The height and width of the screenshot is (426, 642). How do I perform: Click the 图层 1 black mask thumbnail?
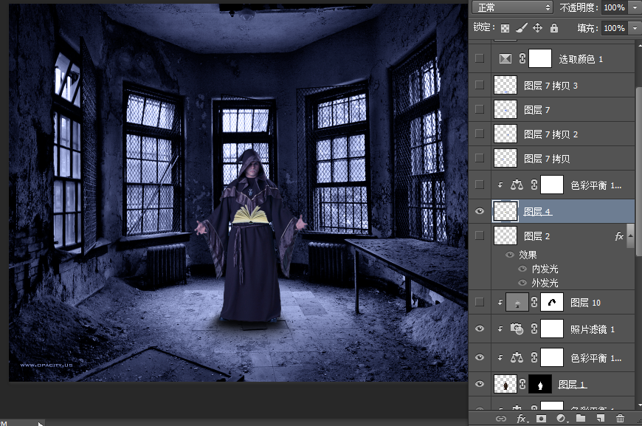pos(540,385)
